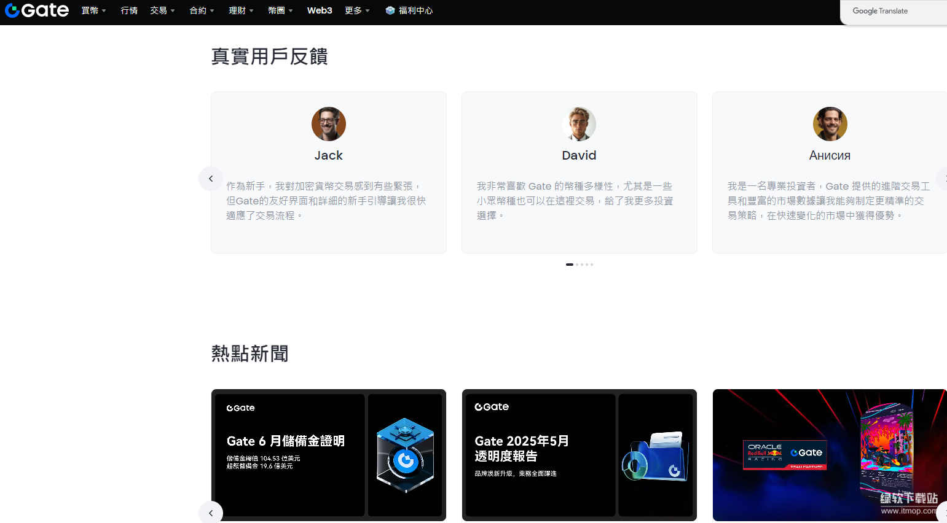Expand the 買幣 dropdown menu
947x523 pixels.
coord(93,10)
